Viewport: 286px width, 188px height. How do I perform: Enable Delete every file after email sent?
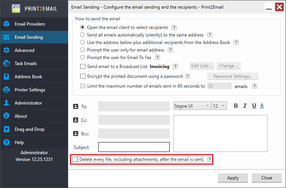[75, 160]
